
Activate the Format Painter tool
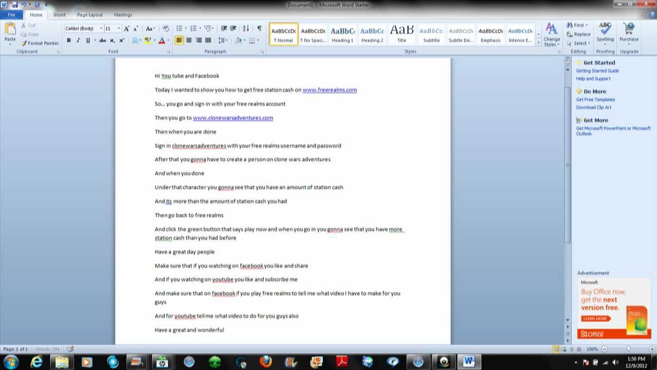tap(40, 43)
